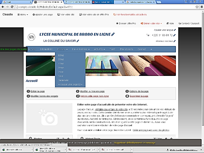
Task: Select 1ère in the Classes menu
Action: click(61, 76)
